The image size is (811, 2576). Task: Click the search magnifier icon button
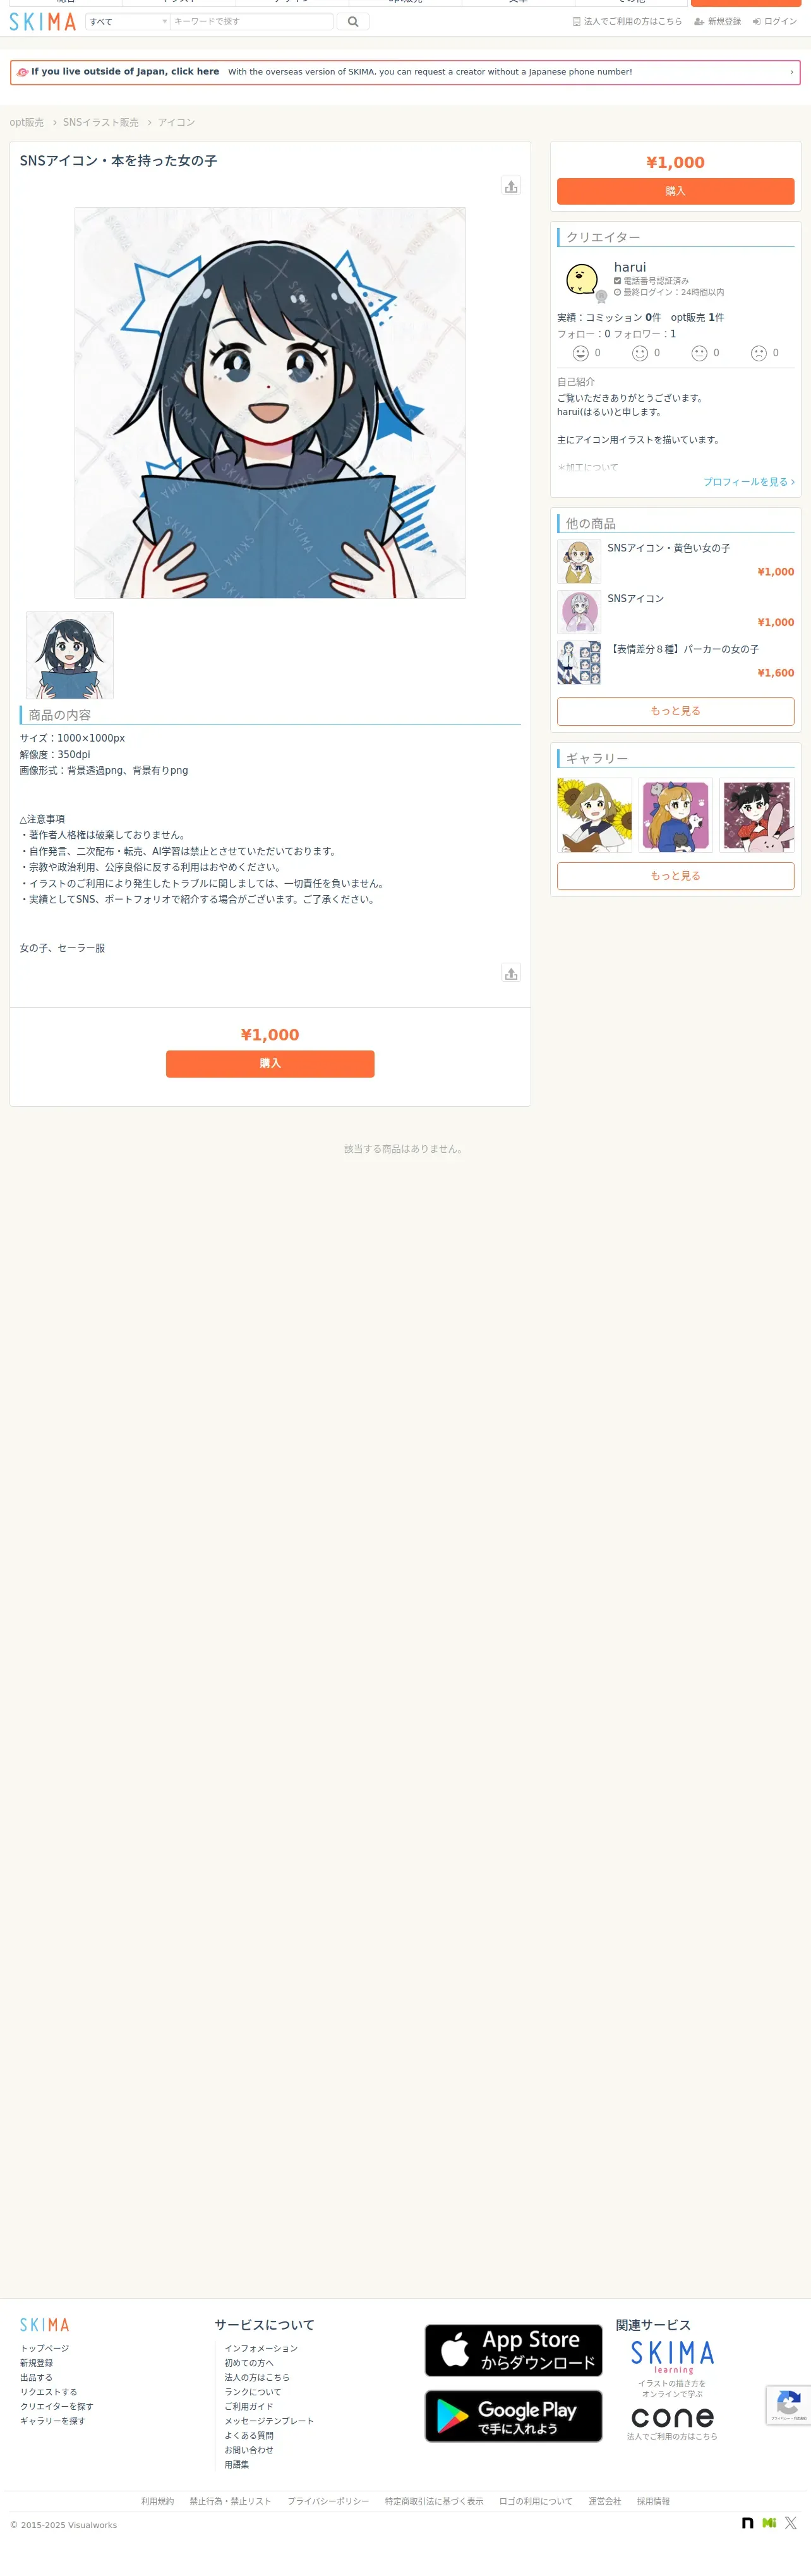click(x=353, y=21)
